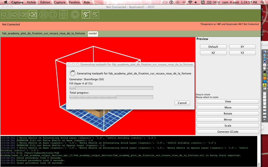Screen dimensions: 268x167
Task: Open Illustrator in the Dock
Action: point(265,78)
